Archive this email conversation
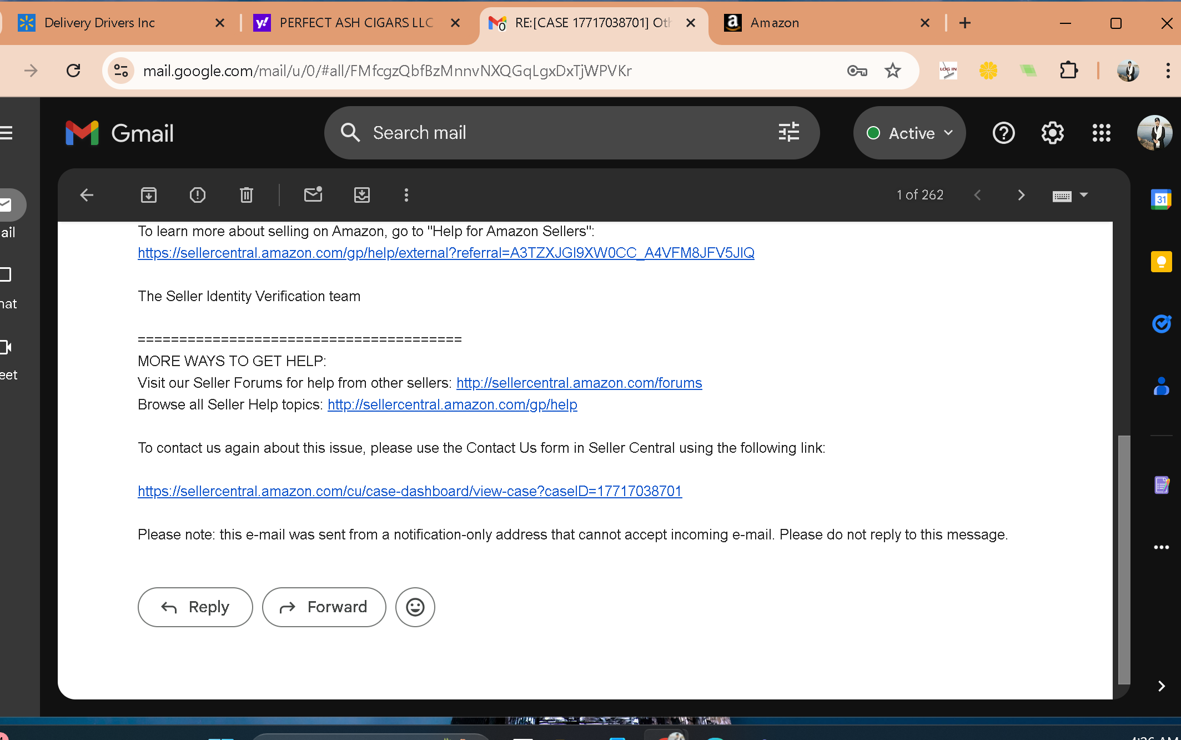The image size is (1181, 740). pos(149,195)
